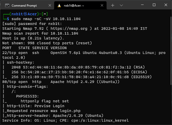Maximize the terminal window
Screen dimensions: 172x125
(154, 5)
